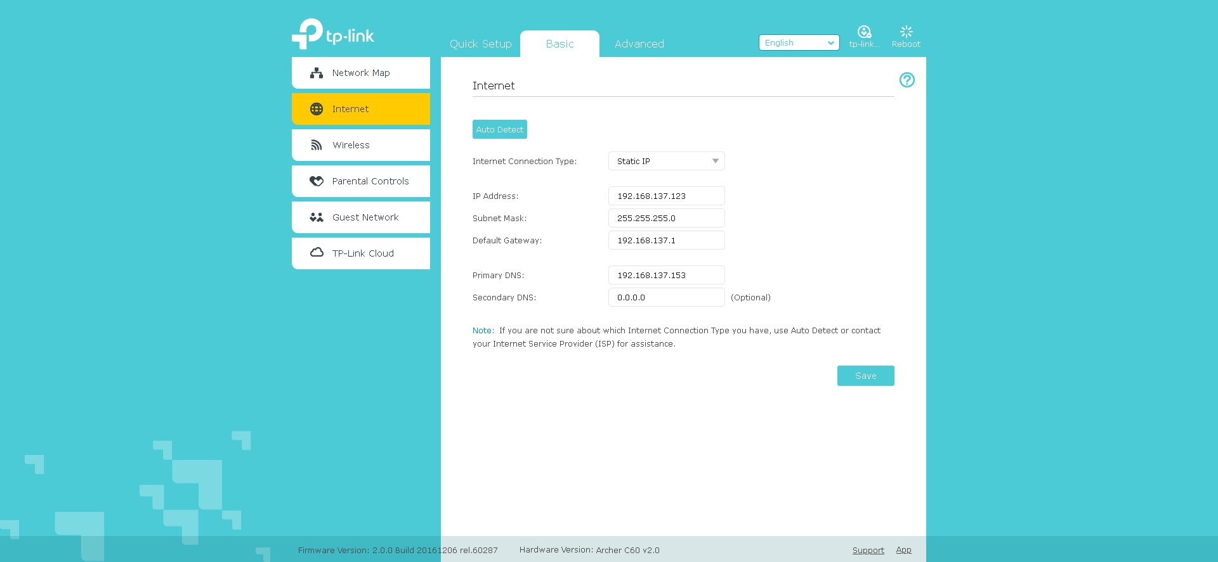Image resolution: width=1218 pixels, height=562 pixels.
Task: Select the Basic tab
Action: click(560, 44)
